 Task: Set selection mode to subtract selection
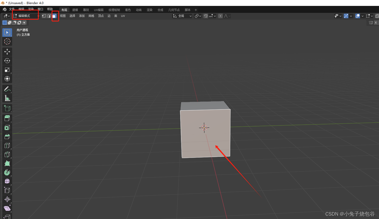tap(14, 23)
